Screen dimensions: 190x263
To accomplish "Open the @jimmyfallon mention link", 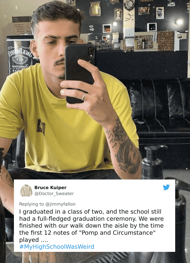I will click(x=60, y=204).
